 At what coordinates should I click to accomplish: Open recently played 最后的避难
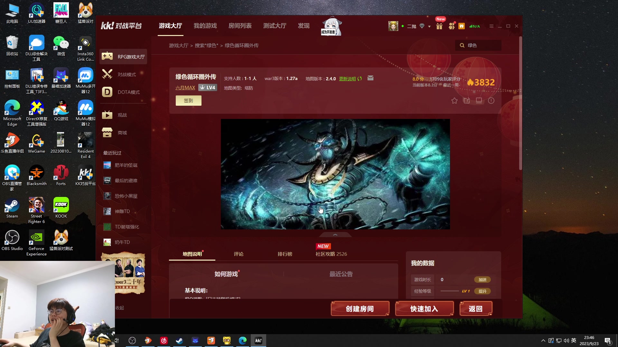[x=120, y=181]
